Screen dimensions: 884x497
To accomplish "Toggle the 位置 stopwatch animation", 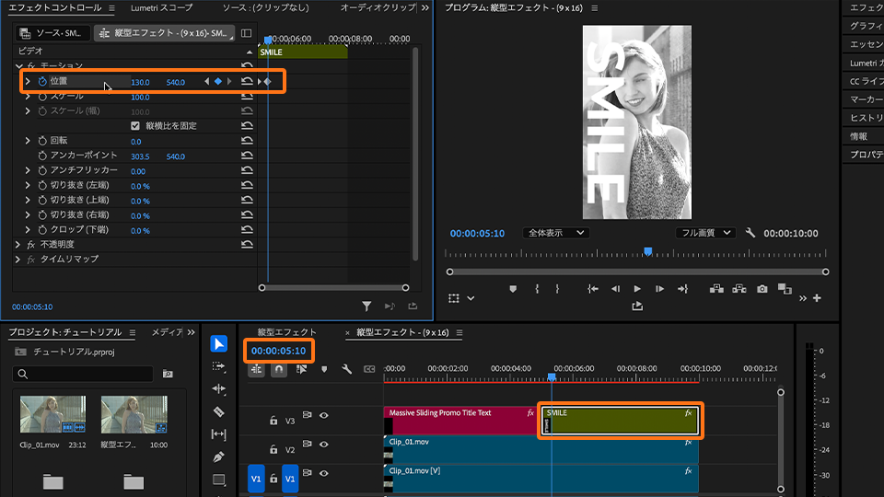I will [x=41, y=82].
